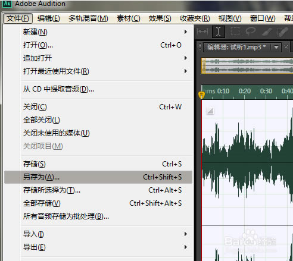Choose 全部关闭(L) menu entry
This screenshot has height=261, width=293.
click(98, 120)
